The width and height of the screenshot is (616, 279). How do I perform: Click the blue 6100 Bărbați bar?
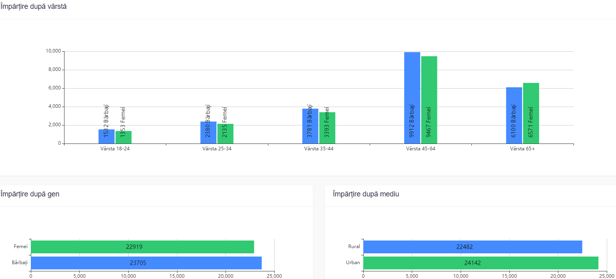(x=514, y=115)
